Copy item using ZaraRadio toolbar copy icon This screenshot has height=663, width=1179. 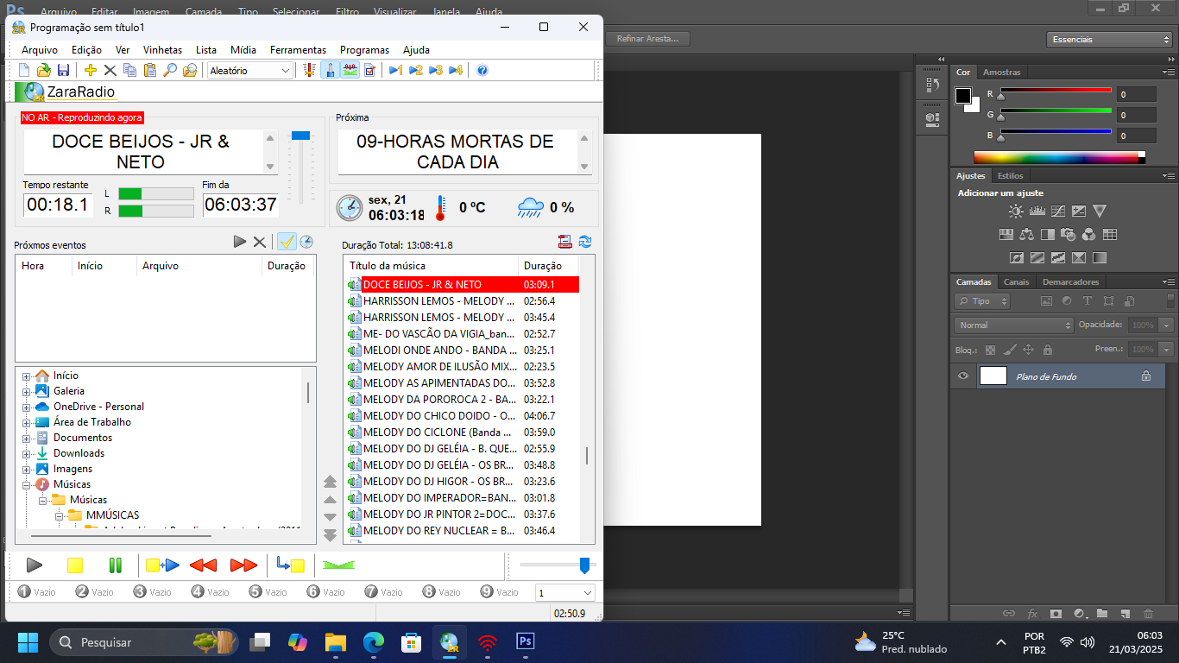[129, 71]
